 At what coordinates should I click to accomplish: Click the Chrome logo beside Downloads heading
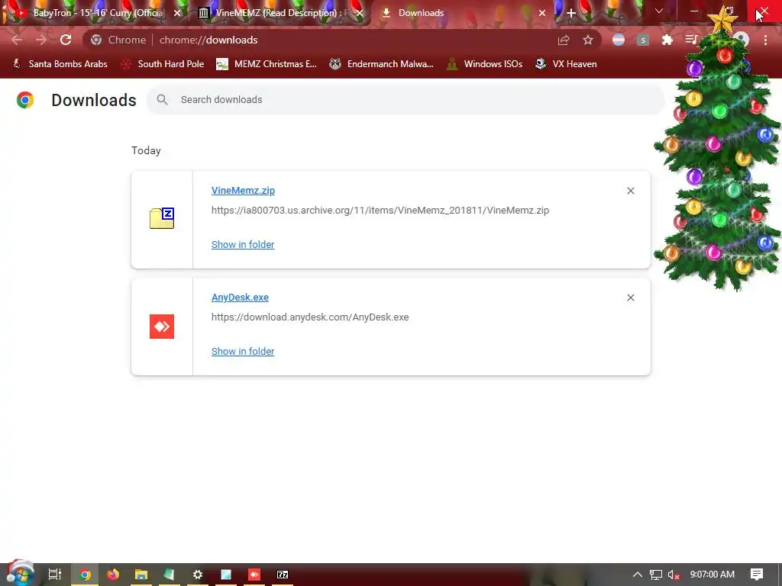pyautogui.click(x=25, y=100)
